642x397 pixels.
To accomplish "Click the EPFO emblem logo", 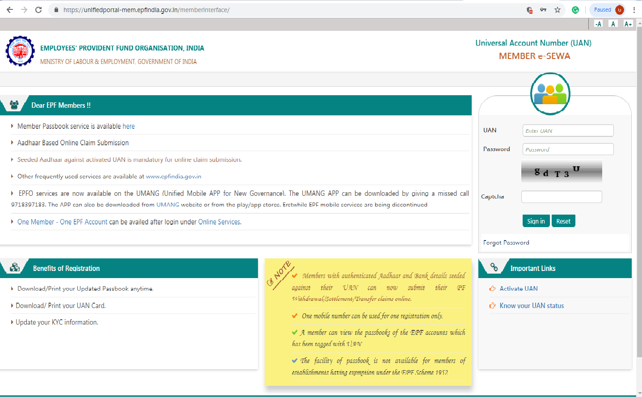I will point(20,51).
